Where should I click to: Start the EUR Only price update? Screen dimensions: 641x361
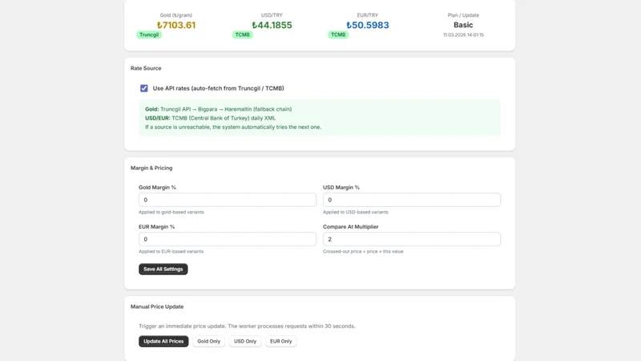[x=281, y=341]
